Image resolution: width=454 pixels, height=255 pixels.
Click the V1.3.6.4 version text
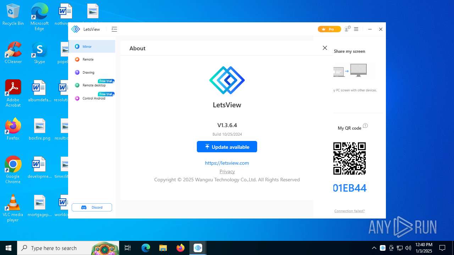point(227,125)
